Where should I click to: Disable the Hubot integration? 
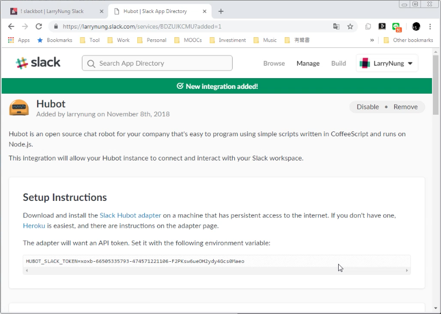(x=368, y=107)
